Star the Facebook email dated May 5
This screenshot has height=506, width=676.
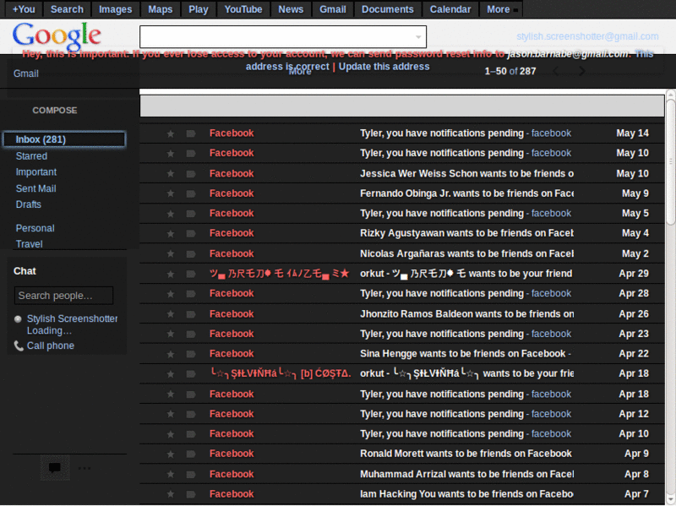[x=171, y=214]
